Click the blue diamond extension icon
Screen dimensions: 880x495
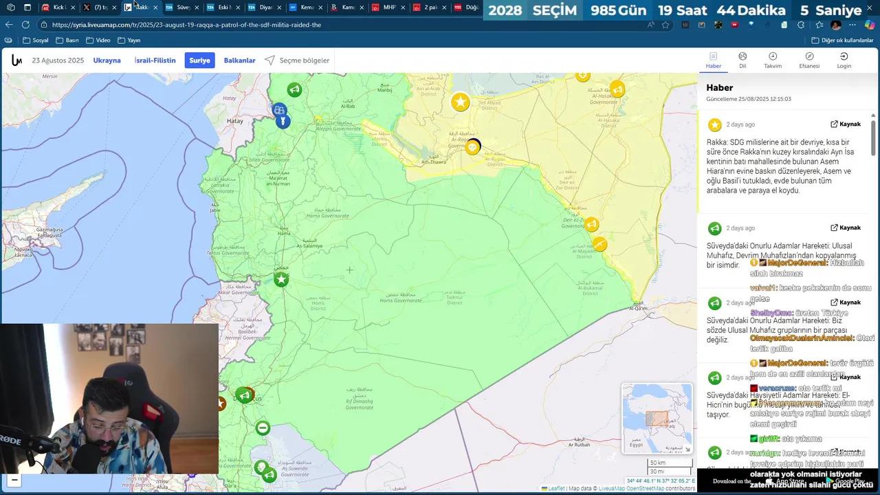coord(751,25)
